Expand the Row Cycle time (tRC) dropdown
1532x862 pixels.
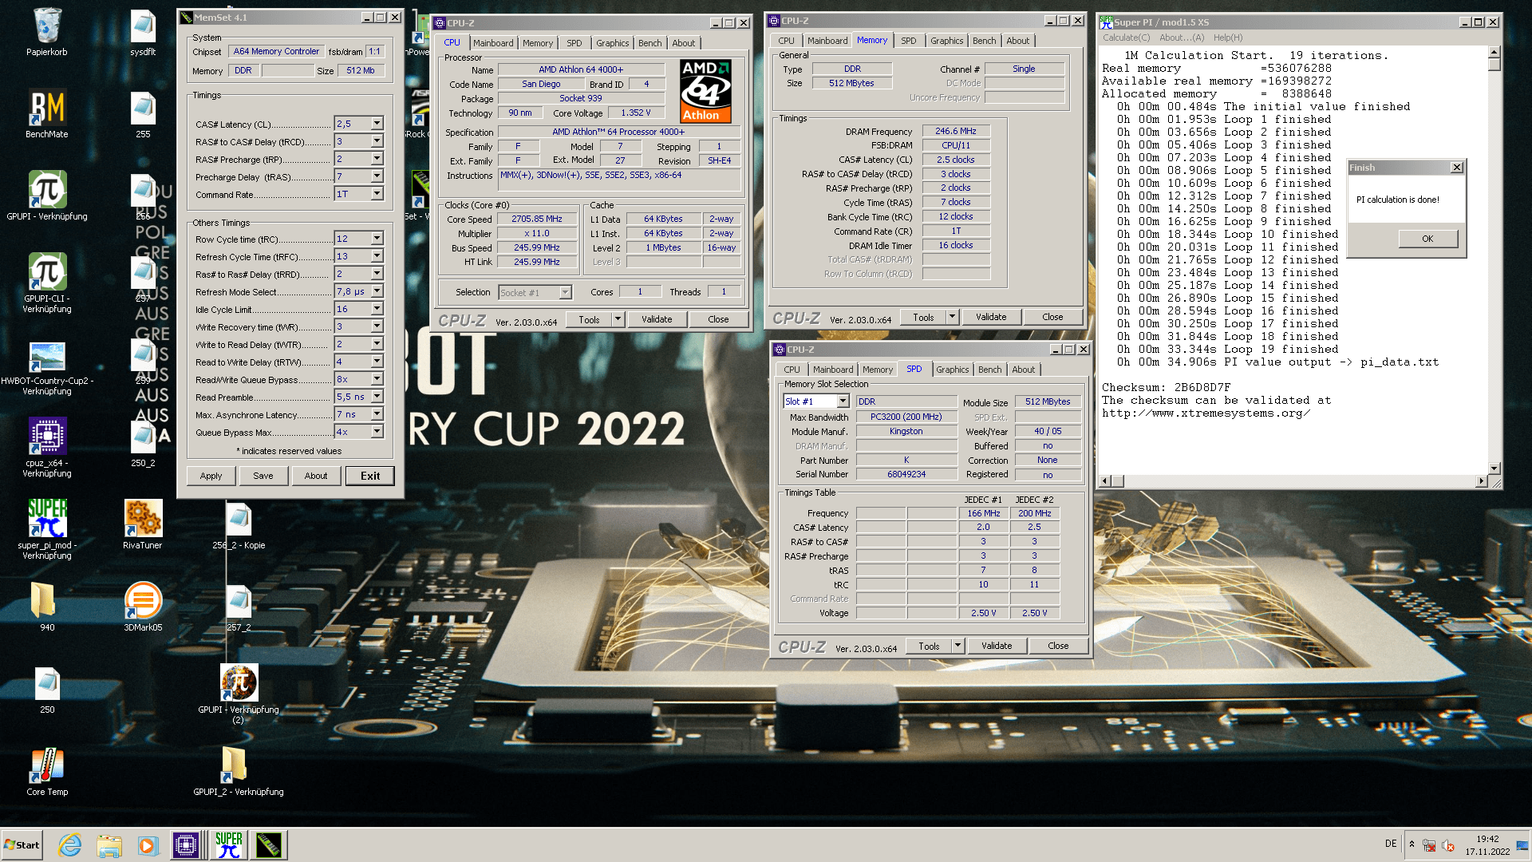[x=377, y=239]
